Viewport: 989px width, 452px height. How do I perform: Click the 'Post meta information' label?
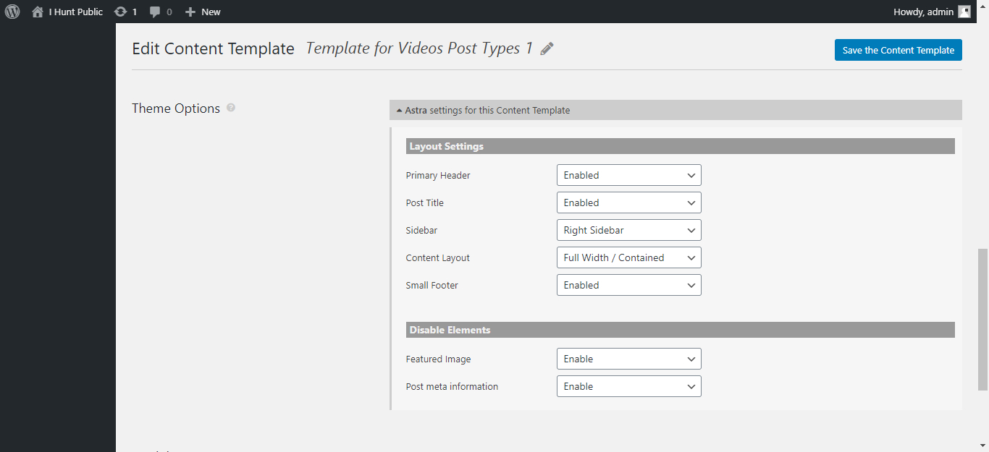pyautogui.click(x=452, y=386)
